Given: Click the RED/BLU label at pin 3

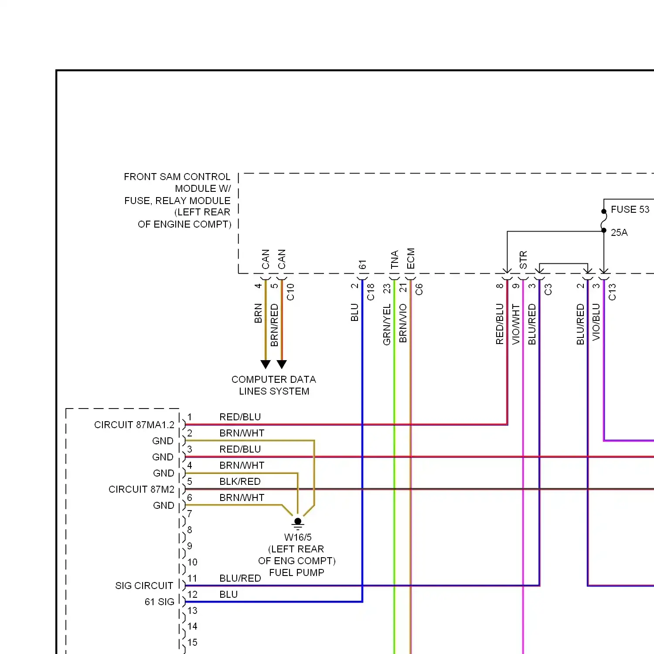Looking at the screenshot, I should pyautogui.click(x=240, y=449).
